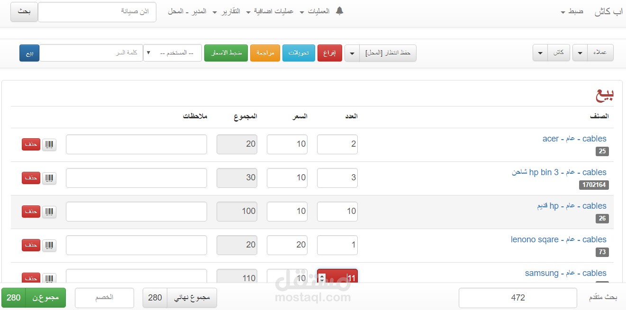Expand the عملاء dropdown arrow
This screenshot has width=626, height=310.
click(580, 53)
